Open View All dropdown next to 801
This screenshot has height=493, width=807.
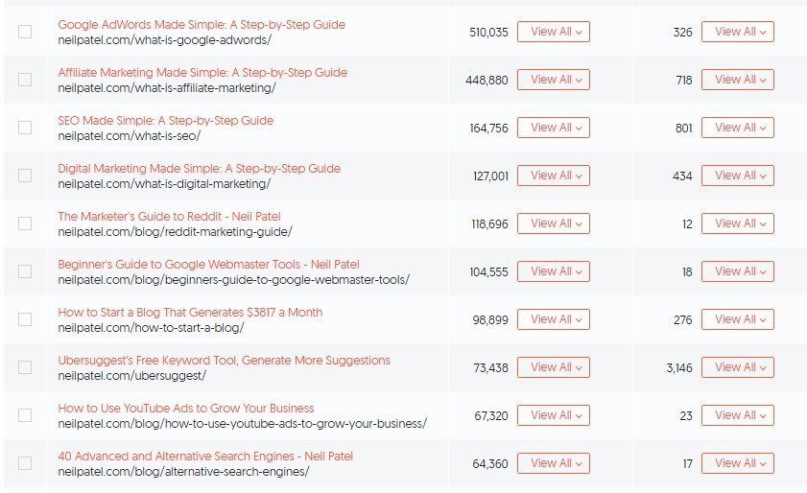click(738, 128)
